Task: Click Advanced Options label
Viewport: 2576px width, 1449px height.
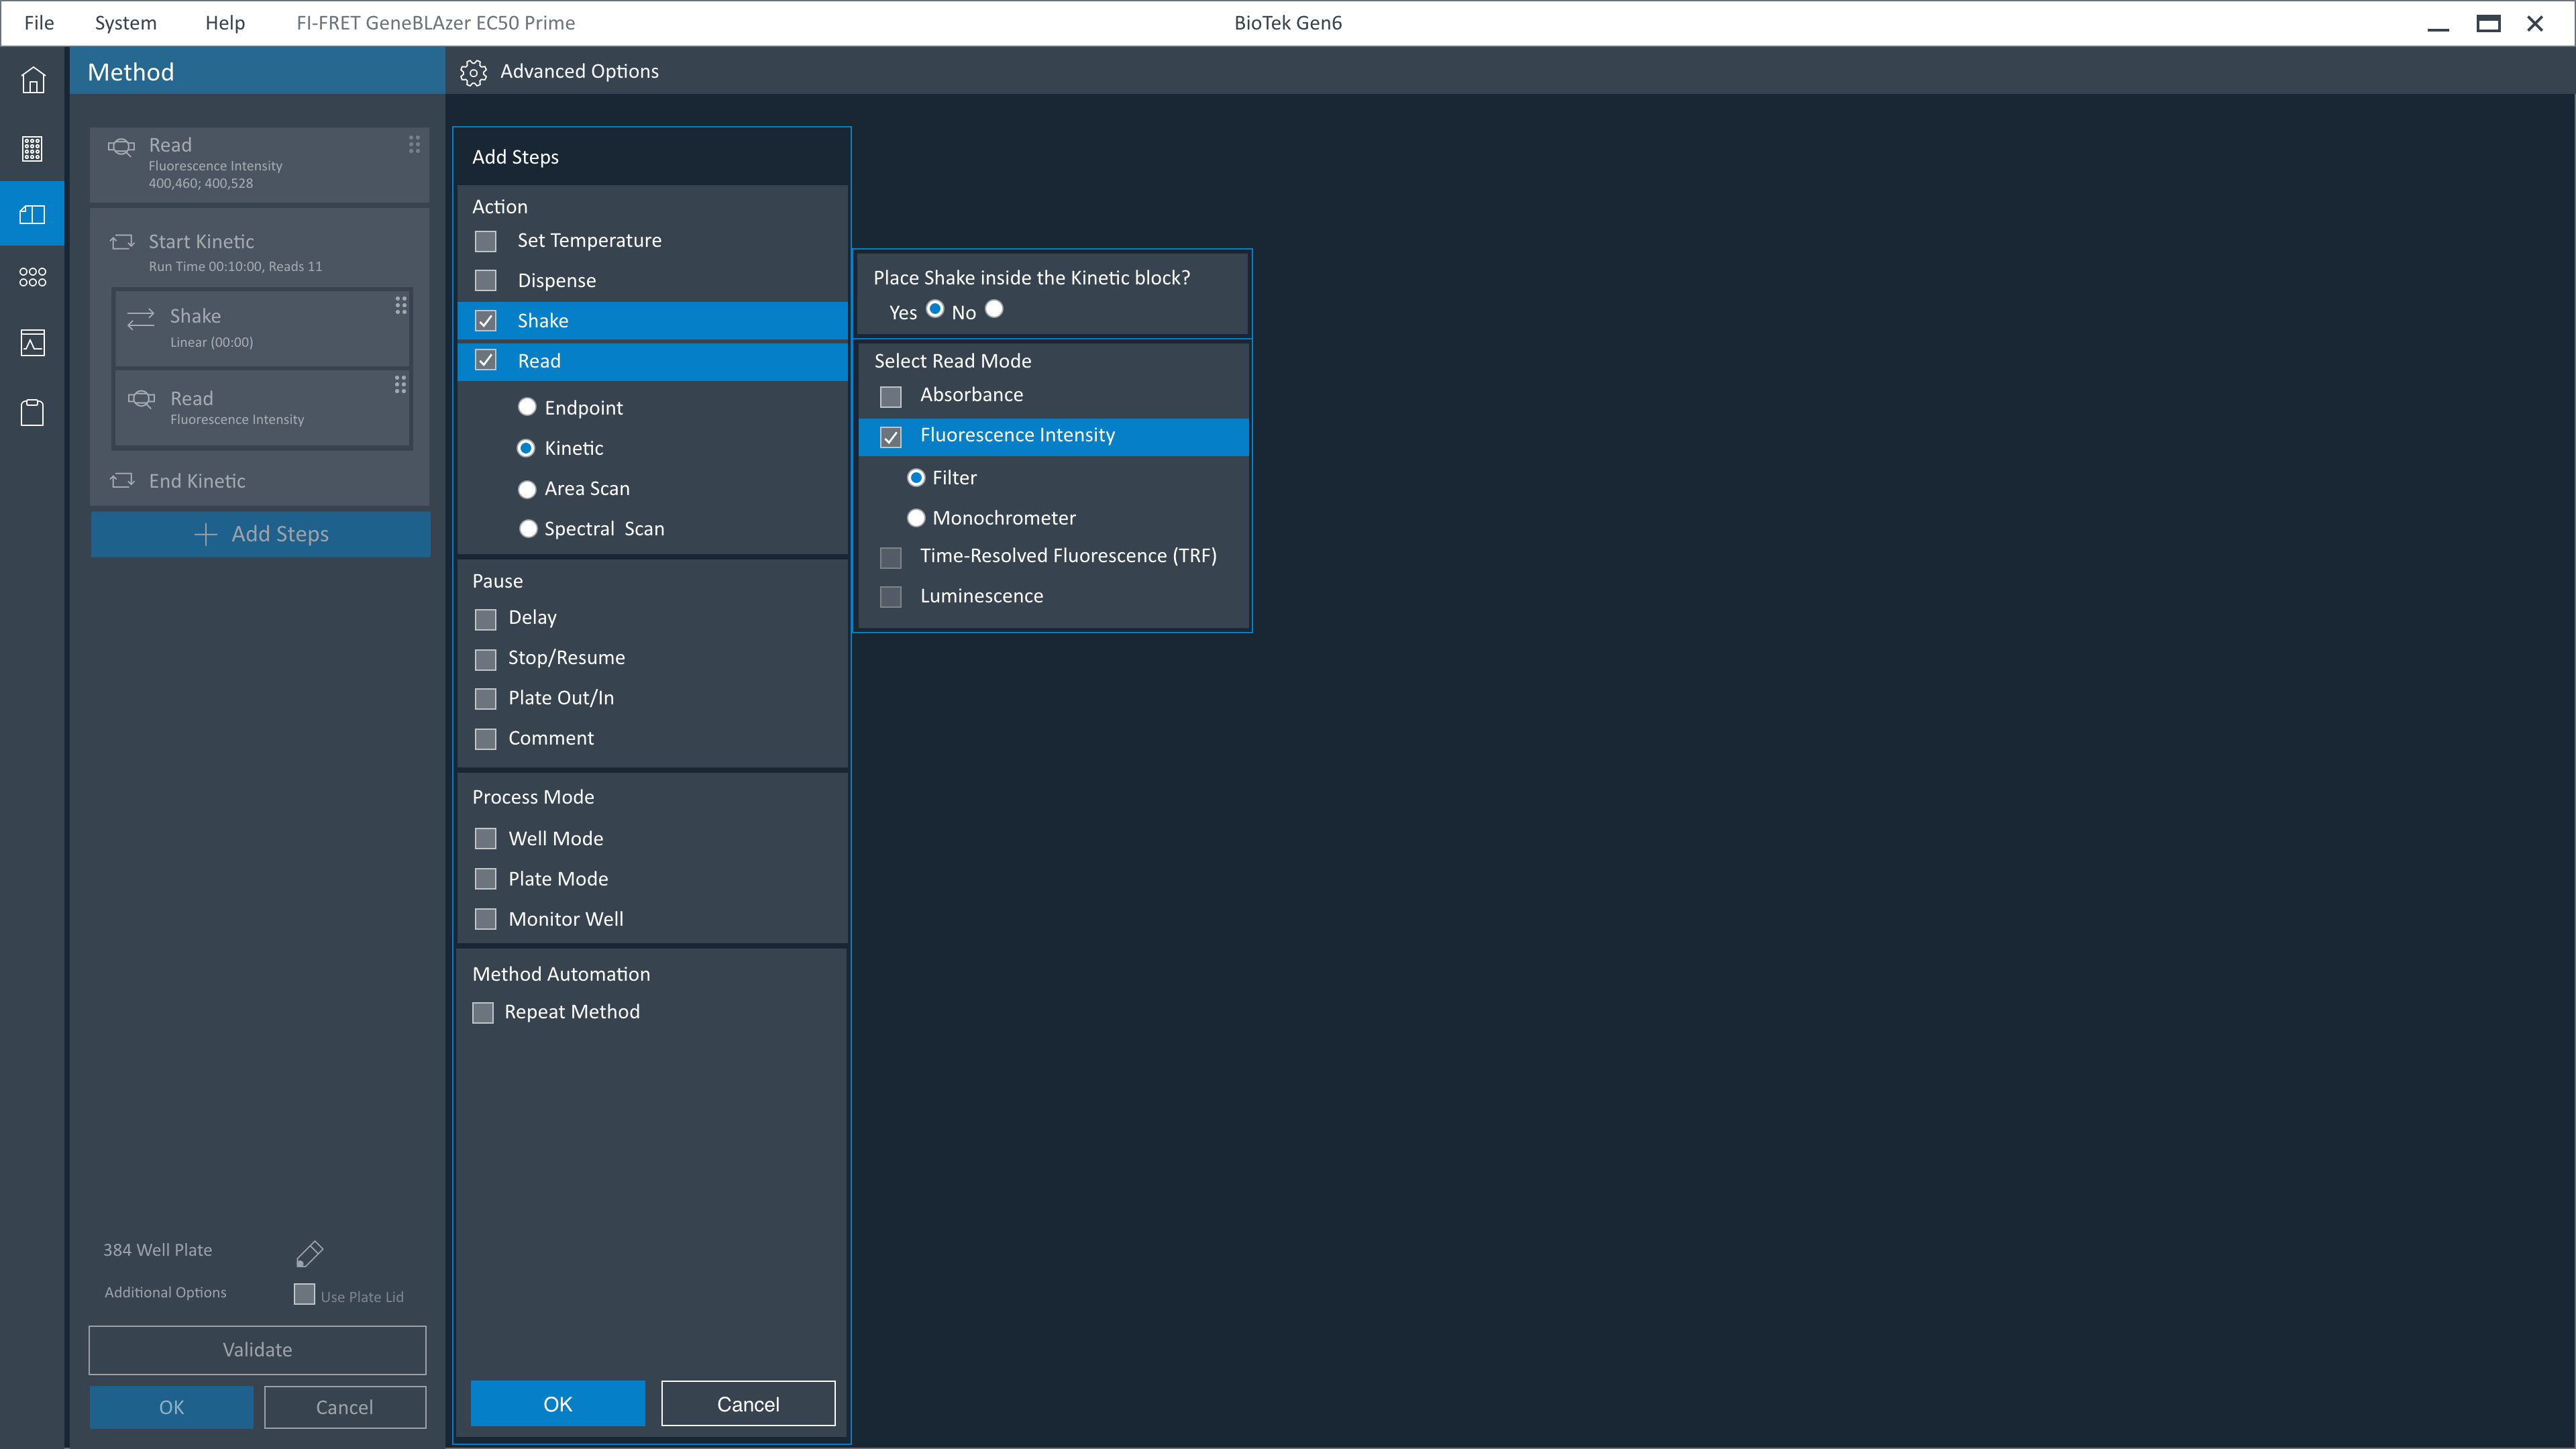Action: [579, 72]
